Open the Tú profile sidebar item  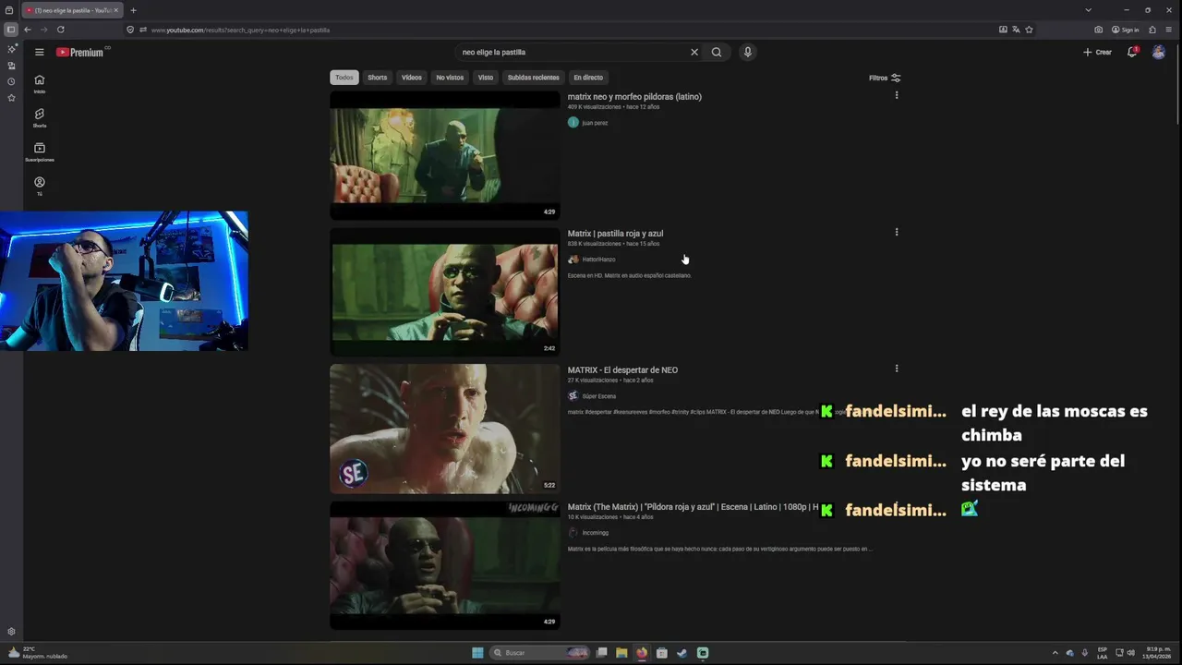(x=39, y=186)
